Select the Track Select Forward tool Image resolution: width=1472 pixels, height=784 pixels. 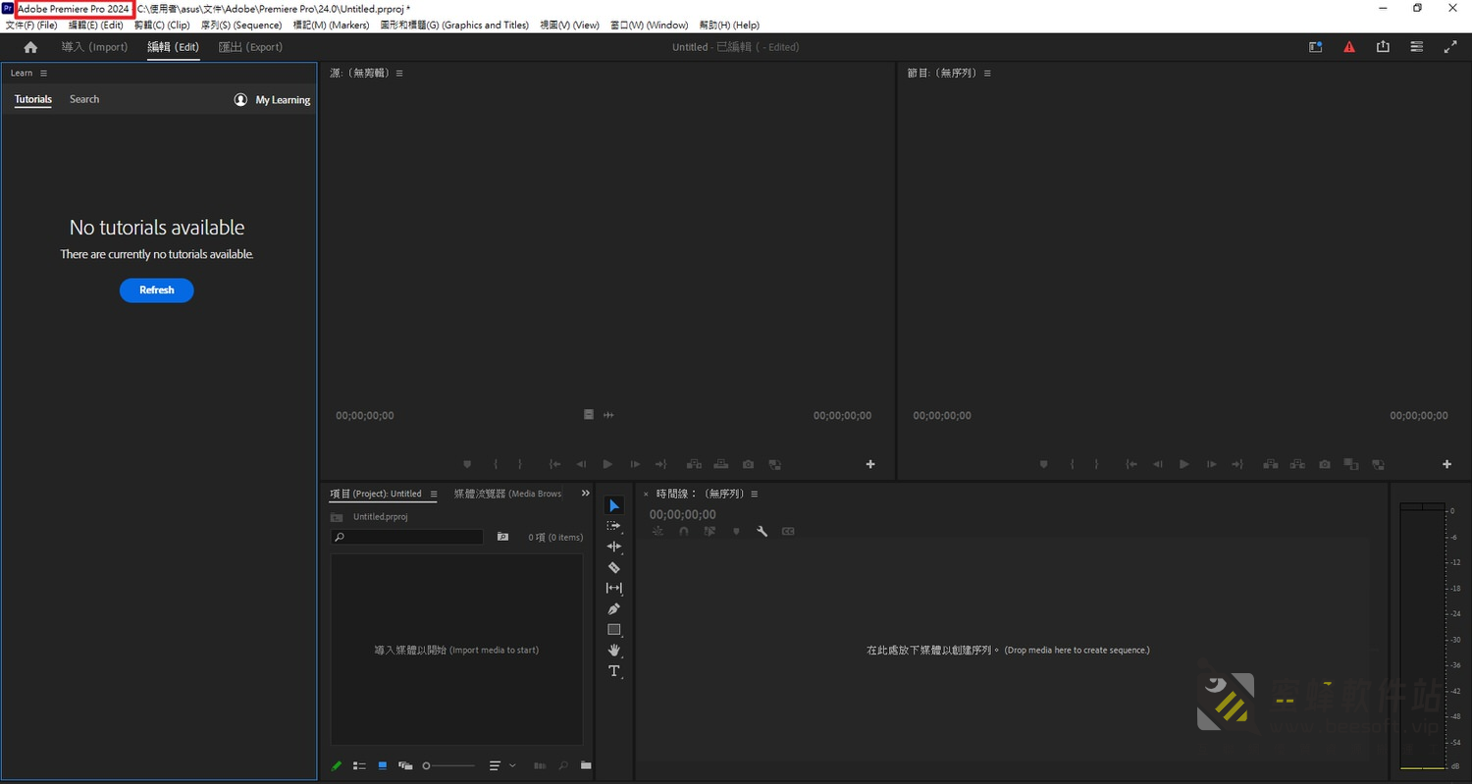pos(614,526)
